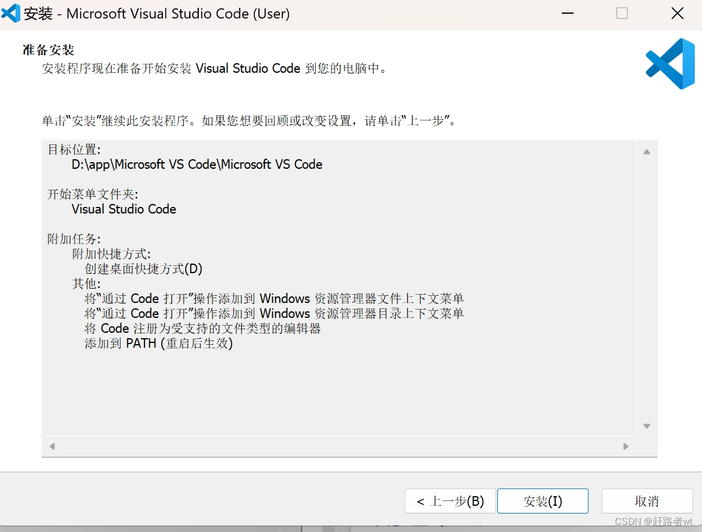This screenshot has width=702, height=532.
Task: Cancel setup with the 取消 button
Action: tap(647, 501)
